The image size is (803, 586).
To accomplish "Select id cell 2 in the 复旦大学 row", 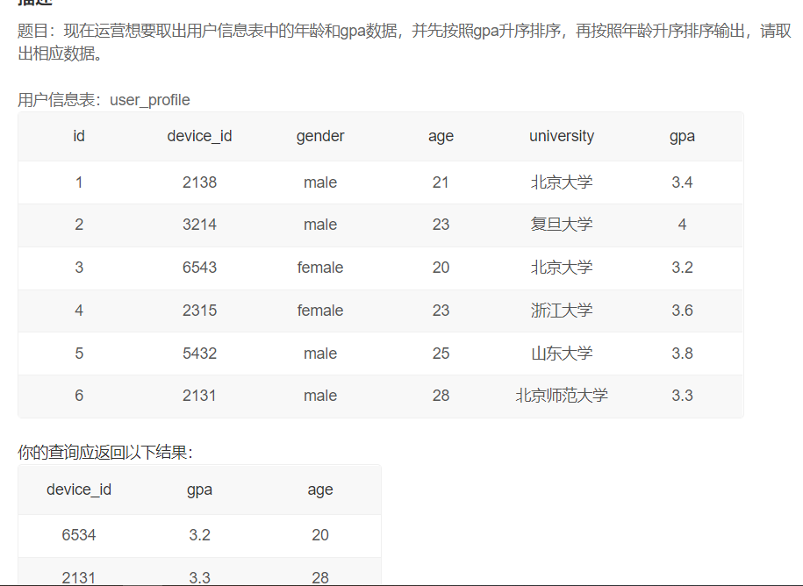I will point(79,225).
